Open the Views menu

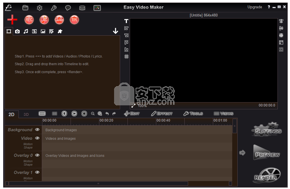tap(223, 114)
